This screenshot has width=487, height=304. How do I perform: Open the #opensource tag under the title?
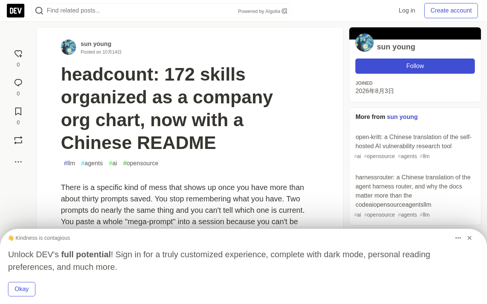(x=141, y=163)
